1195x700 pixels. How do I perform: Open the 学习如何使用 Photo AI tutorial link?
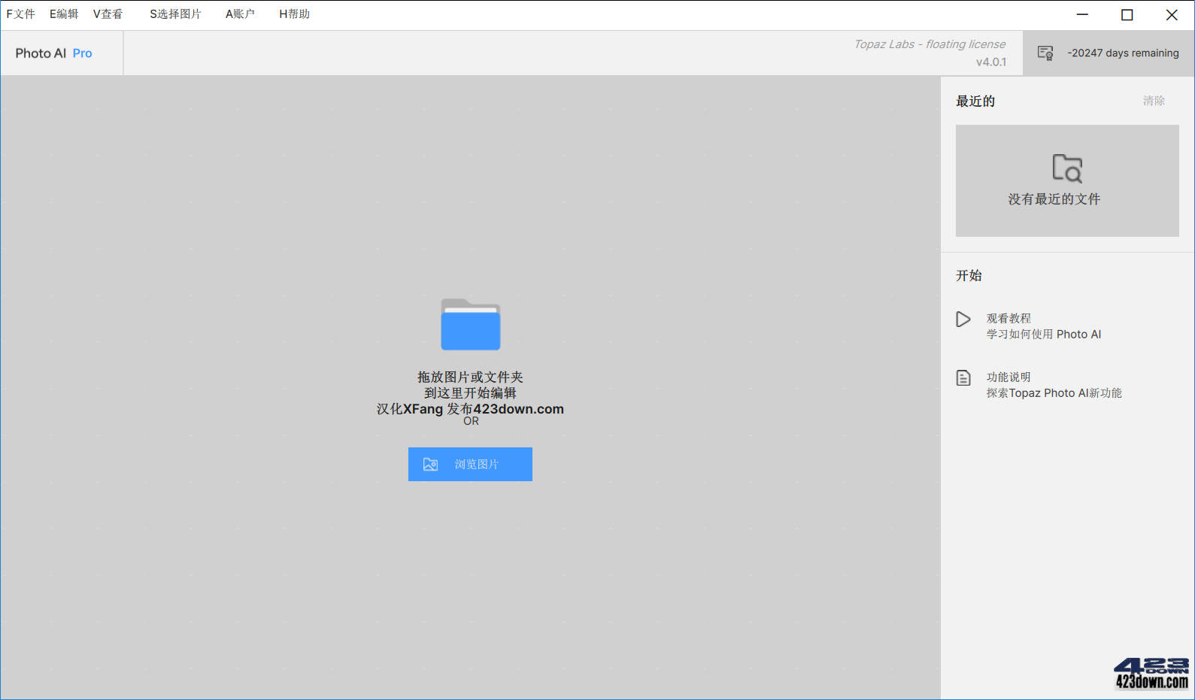tap(1043, 335)
